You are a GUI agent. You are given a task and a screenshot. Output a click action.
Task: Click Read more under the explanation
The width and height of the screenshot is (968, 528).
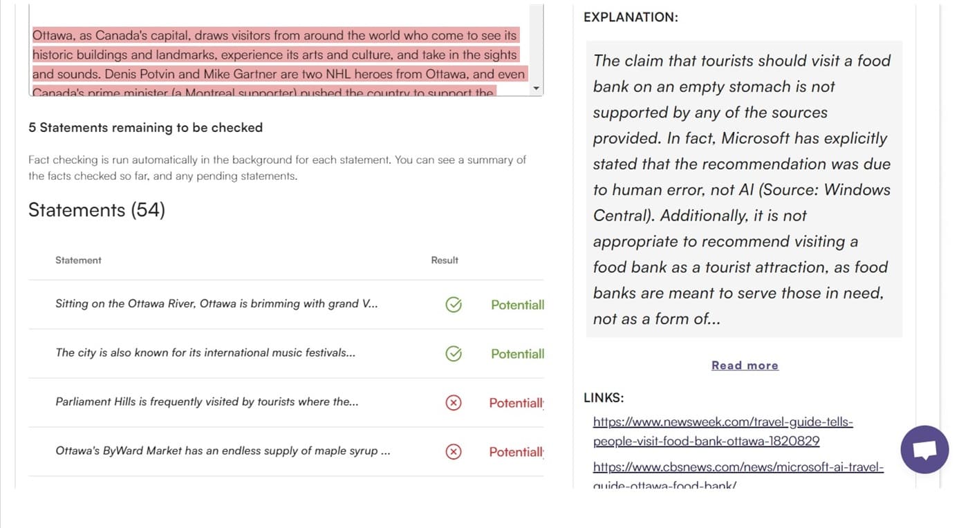pos(745,366)
